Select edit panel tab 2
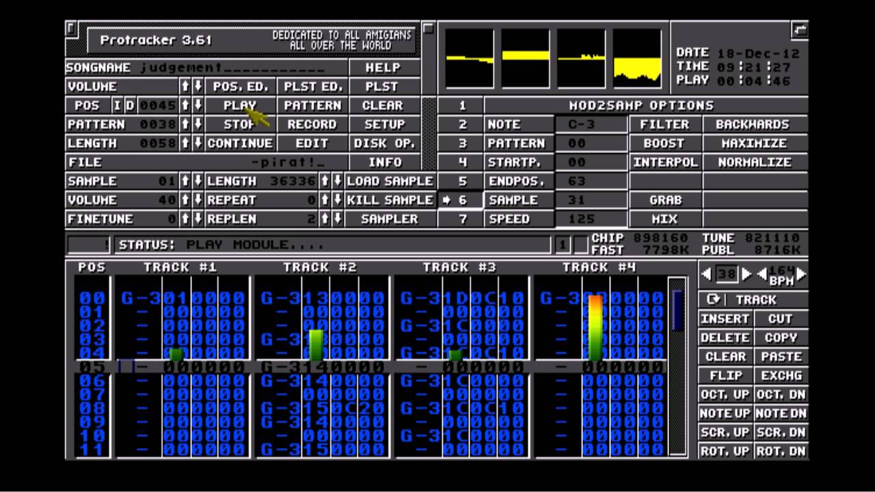 tap(462, 124)
